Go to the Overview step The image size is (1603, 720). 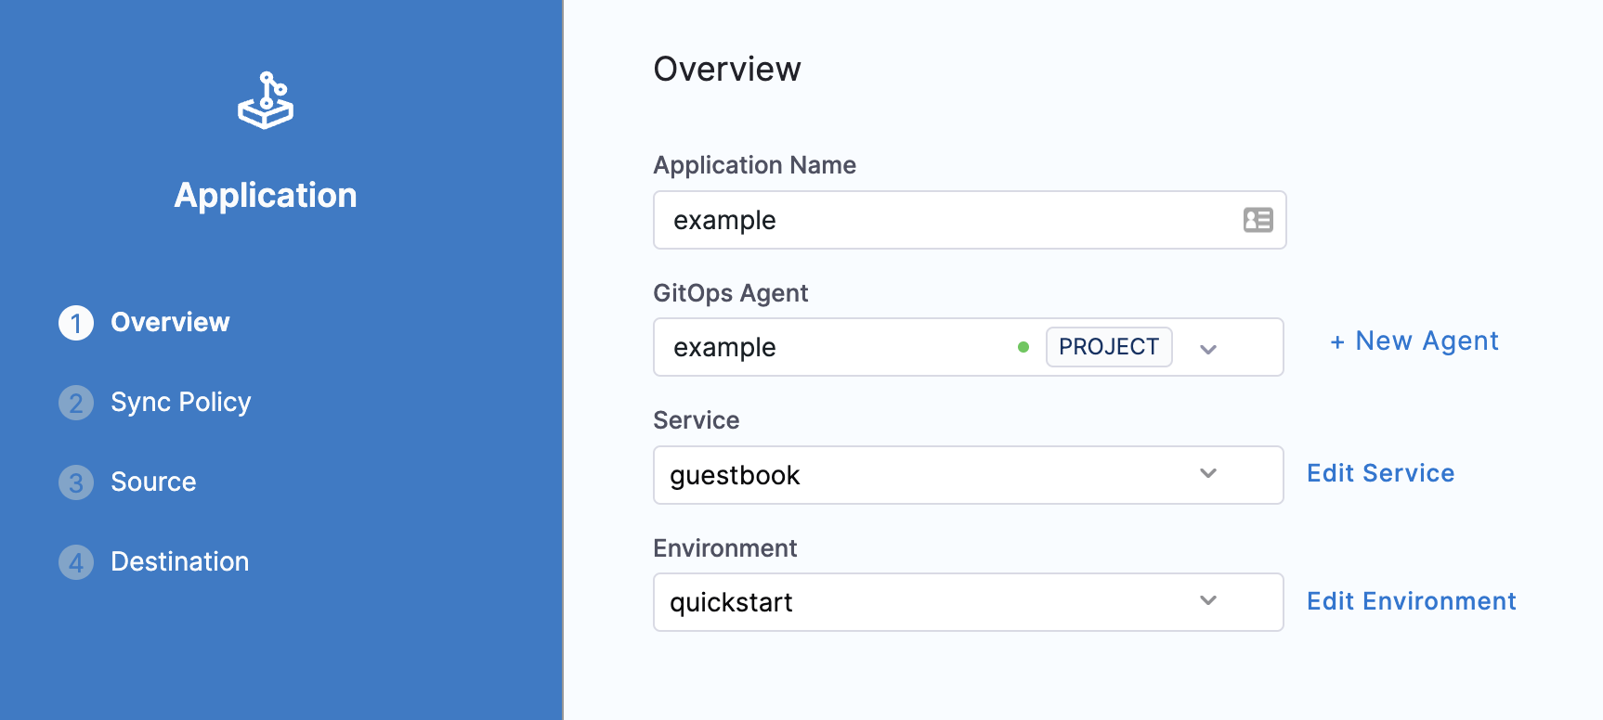[170, 322]
